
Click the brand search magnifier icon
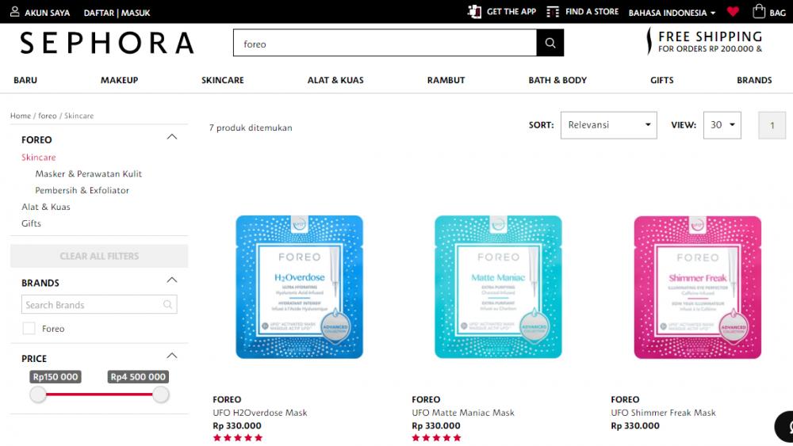pos(167,304)
